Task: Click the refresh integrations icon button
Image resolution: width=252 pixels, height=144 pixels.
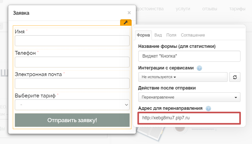Action: point(235,77)
